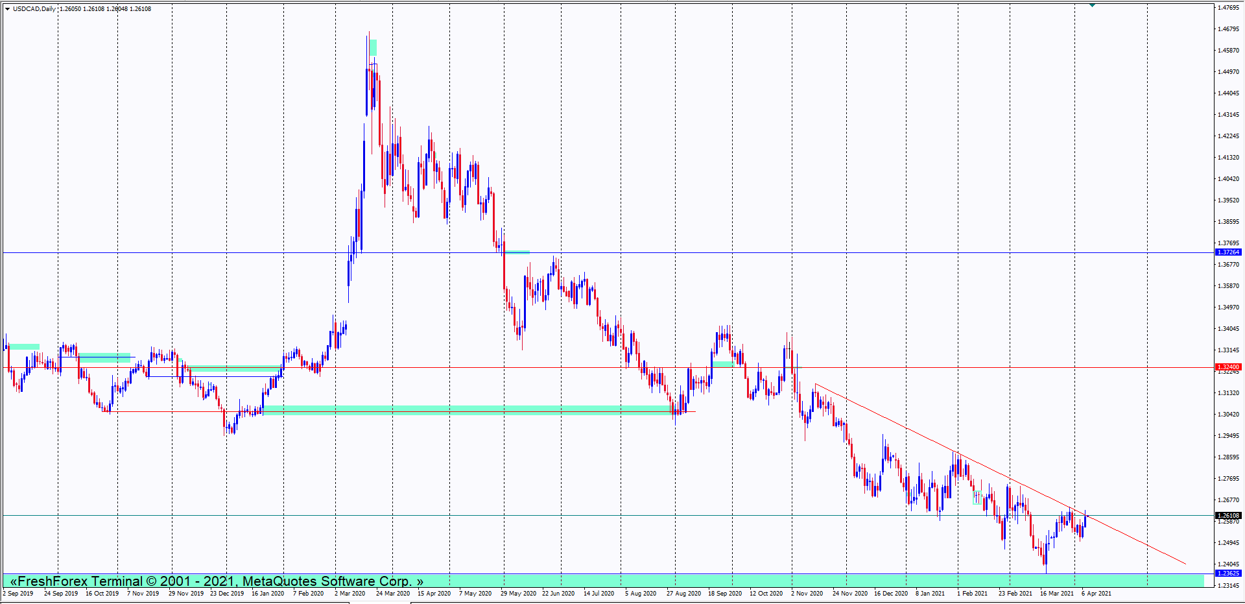Click the FreshForex Terminal copyright text
Image resolution: width=1245 pixels, height=604 pixels.
click(217, 581)
